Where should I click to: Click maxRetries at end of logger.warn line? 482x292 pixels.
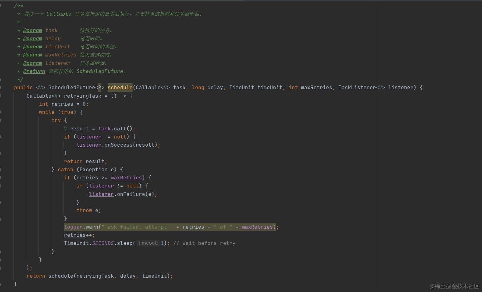257,227
